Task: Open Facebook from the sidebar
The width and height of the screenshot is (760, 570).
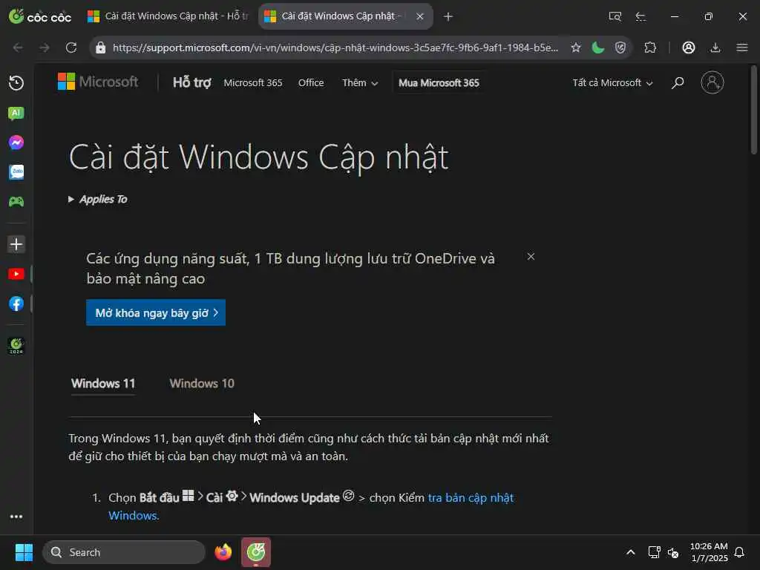Action: 16,304
